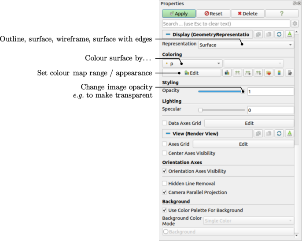Click the choose color preset icon

[269, 73]
